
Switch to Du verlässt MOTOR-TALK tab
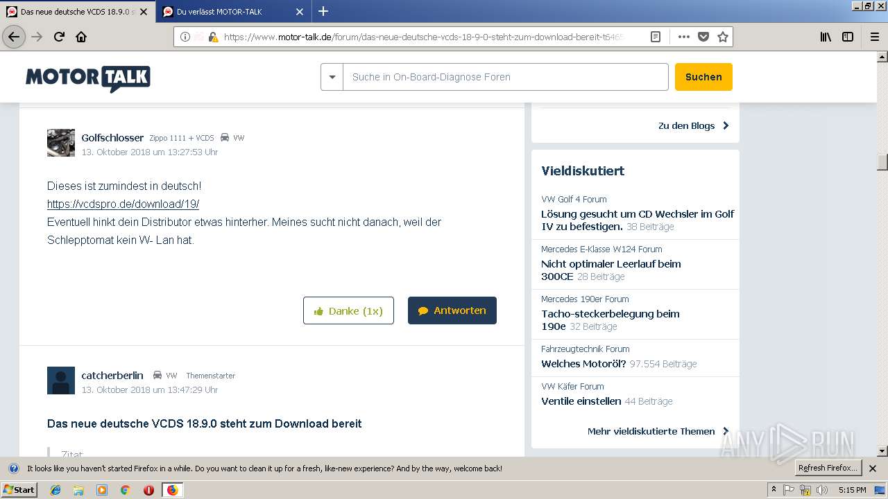pyautogui.click(x=233, y=12)
